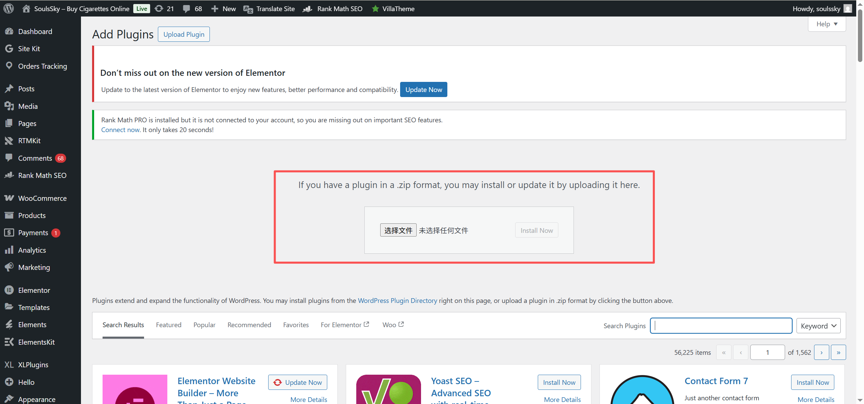Click the Upload Plugin button
864x404 pixels.
[x=184, y=34]
